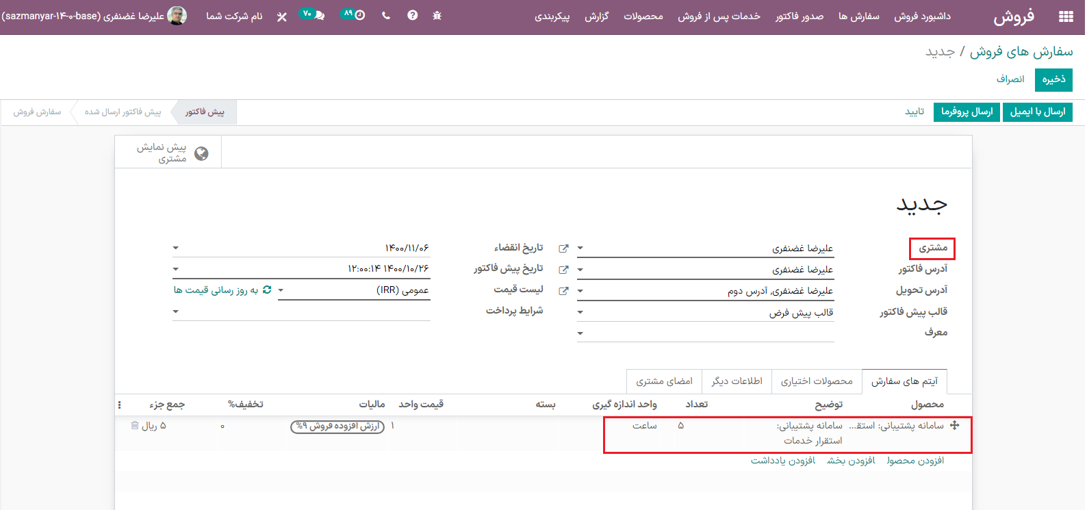Switch to امضای مشتری tab
The image size is (1087, 510).
[665, 381]
